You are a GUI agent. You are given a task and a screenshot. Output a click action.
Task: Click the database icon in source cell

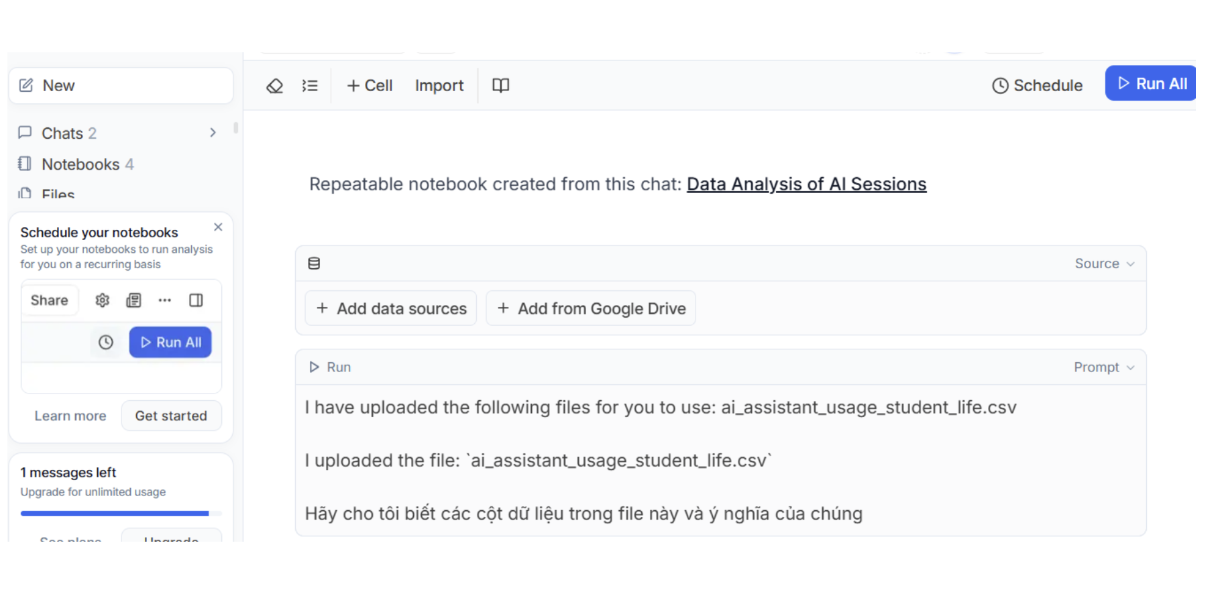pos(314,263)
